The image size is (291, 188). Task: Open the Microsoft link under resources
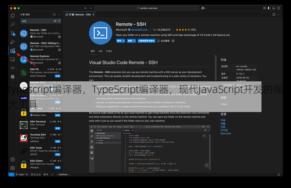tap(226, 134)
